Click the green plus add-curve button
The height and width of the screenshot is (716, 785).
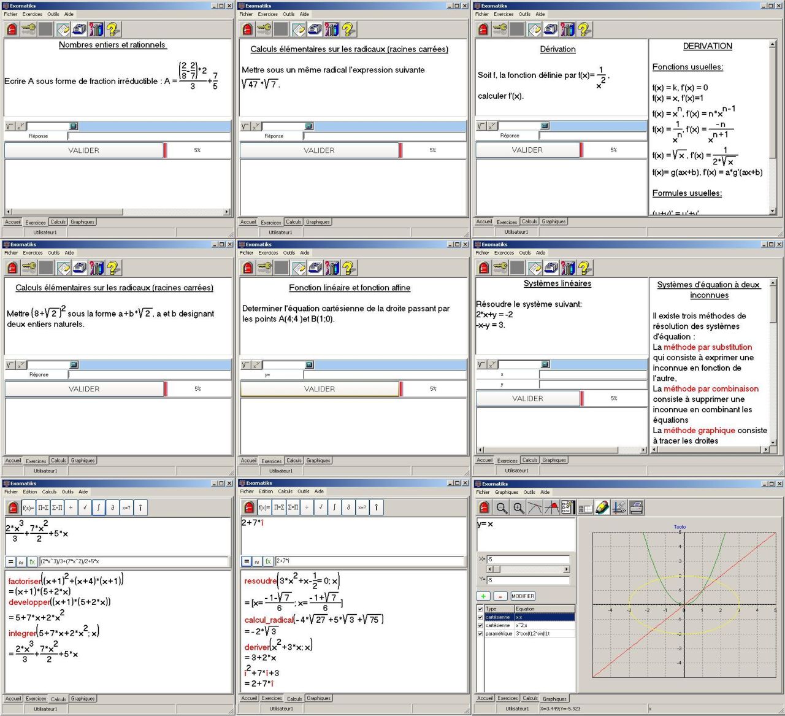click(x=483, y=596)
